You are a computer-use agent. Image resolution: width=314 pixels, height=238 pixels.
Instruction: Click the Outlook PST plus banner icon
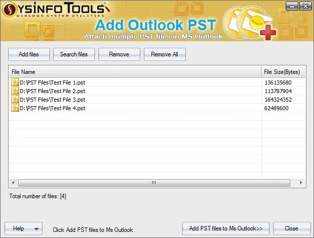click(x=250, y=24)
